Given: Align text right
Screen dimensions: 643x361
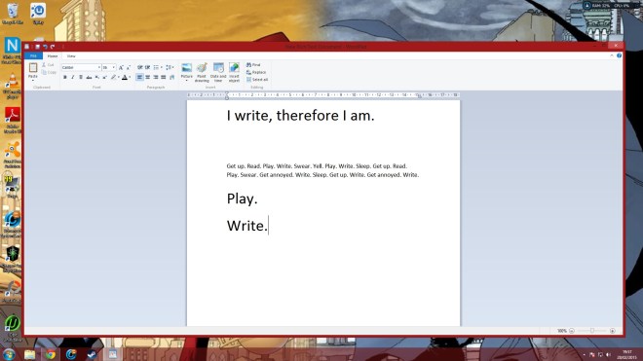Looking at the screenshot, I should pyautogui.click(x=156, y=77).
